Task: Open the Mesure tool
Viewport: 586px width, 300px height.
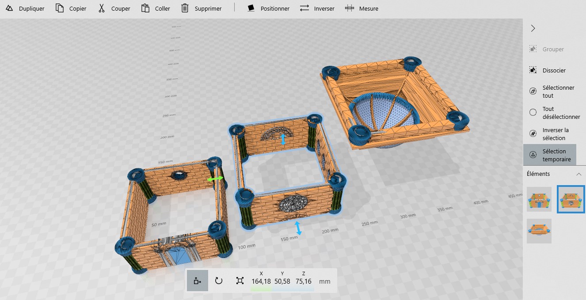Action: tap(350, 8)
